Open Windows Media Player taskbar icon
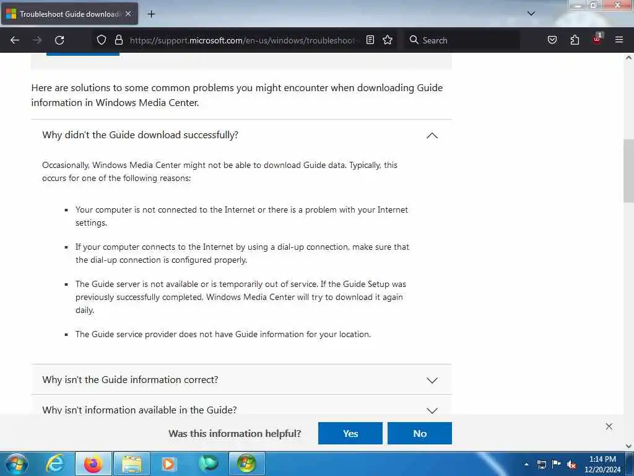The image size is (634, 476). coord(168,464)
